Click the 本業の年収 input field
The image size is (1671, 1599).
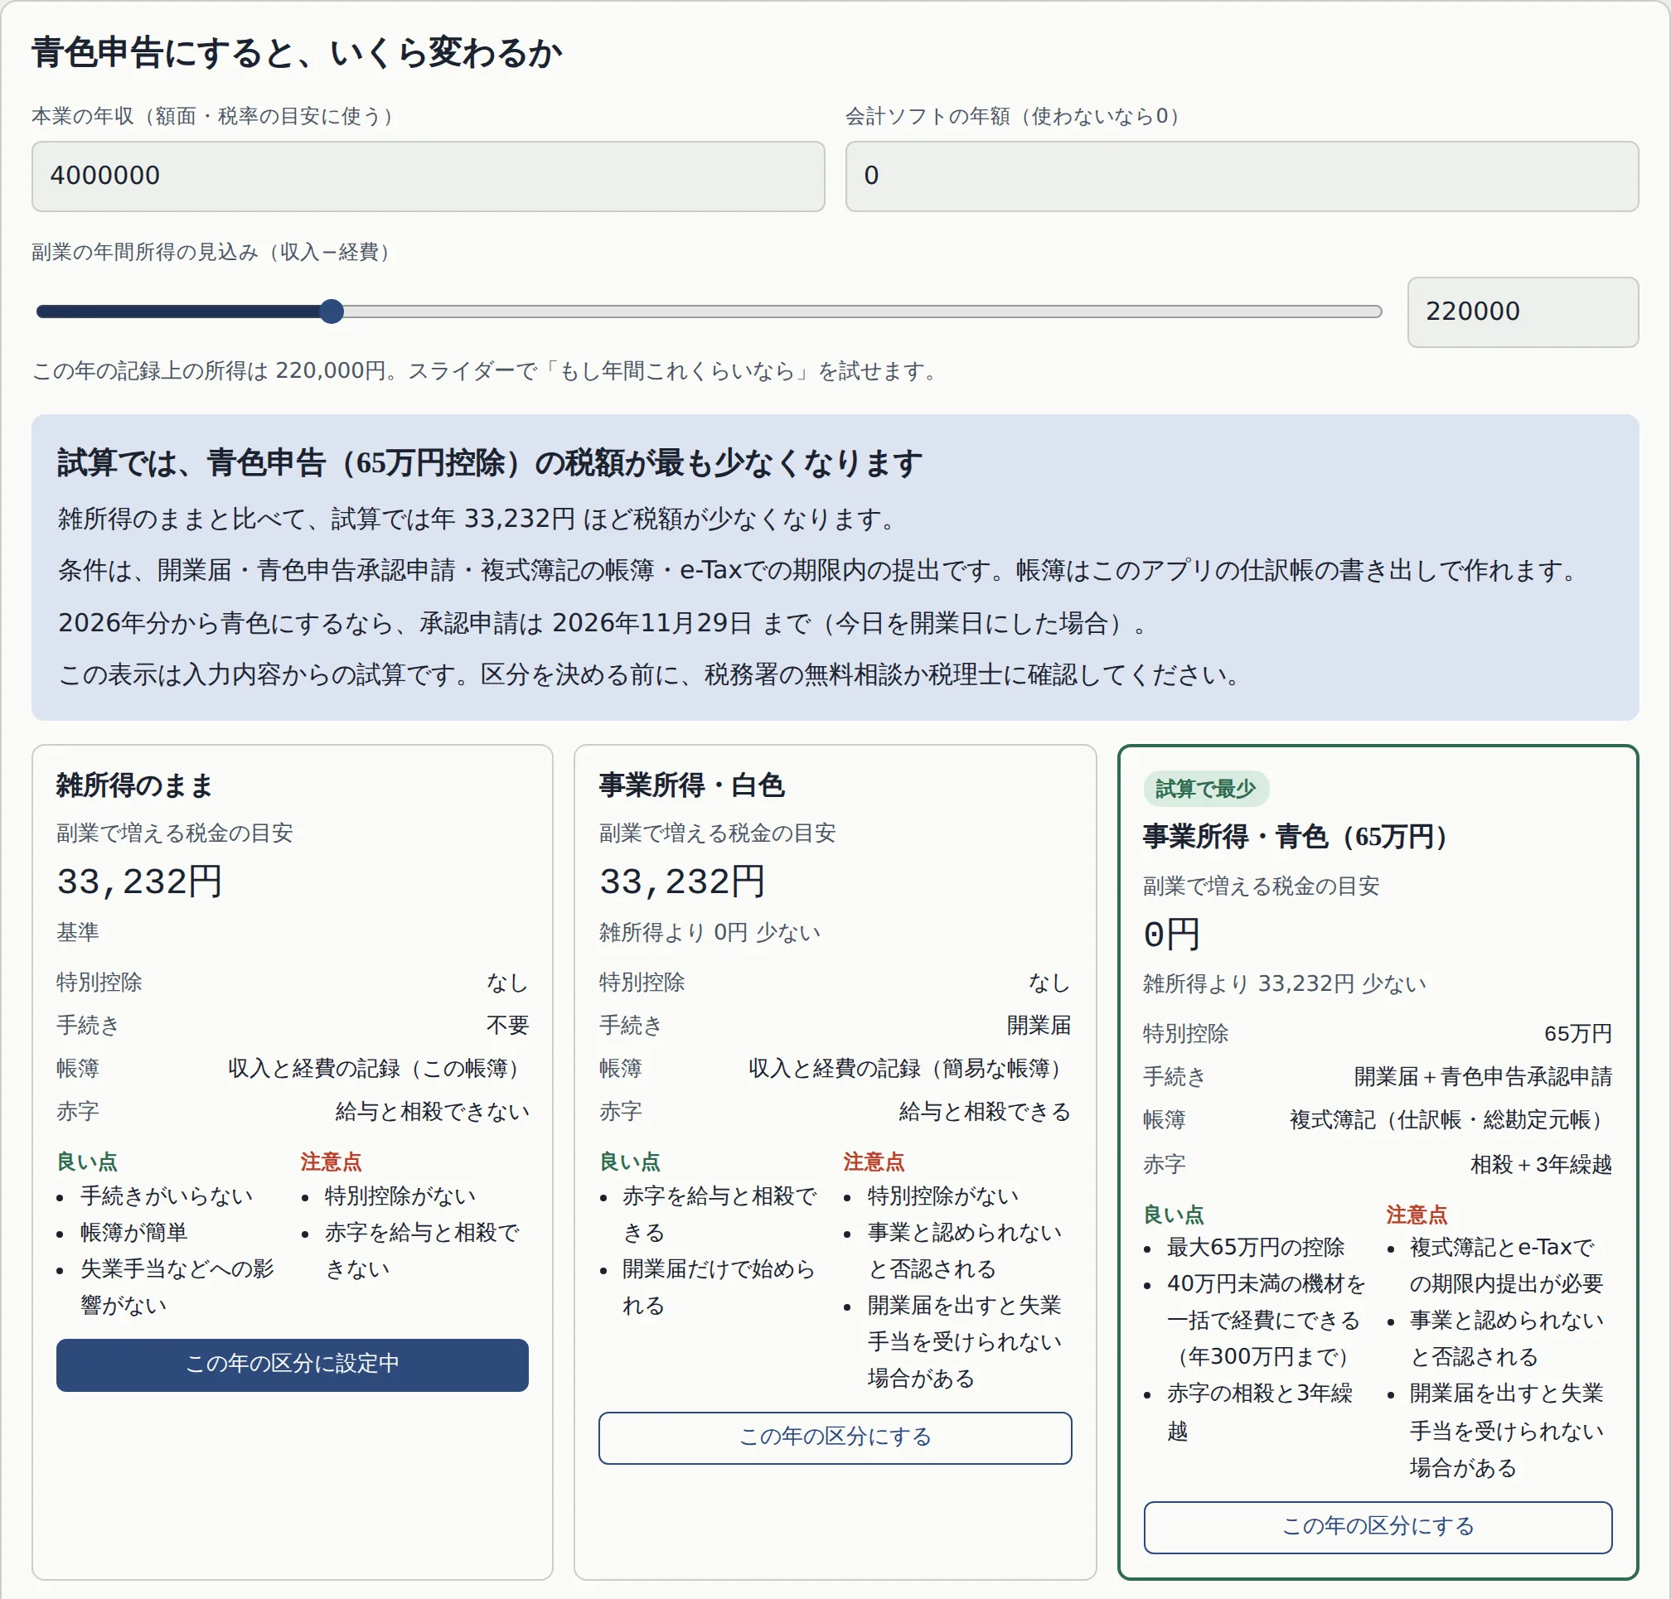point(428,176)
